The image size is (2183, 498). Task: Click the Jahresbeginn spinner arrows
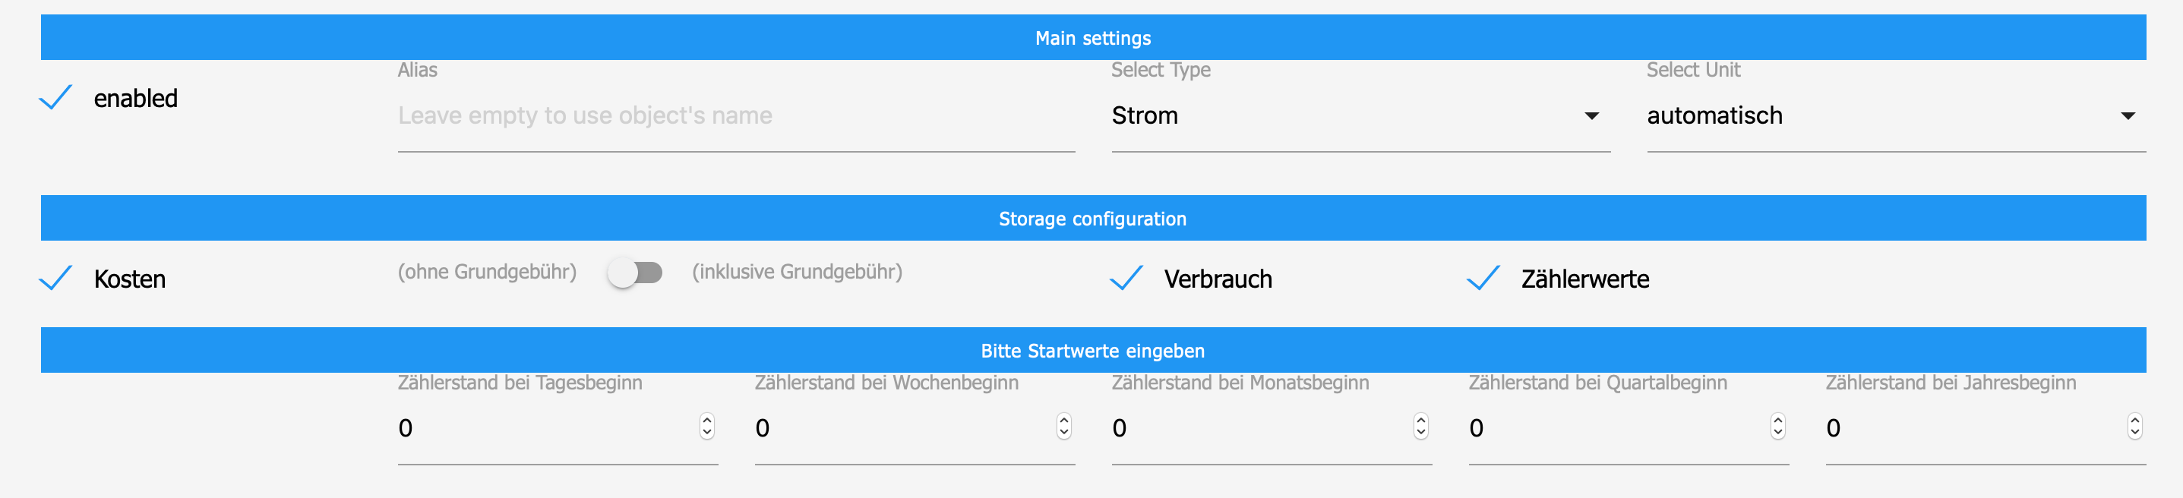click(x=2134, y=426)
